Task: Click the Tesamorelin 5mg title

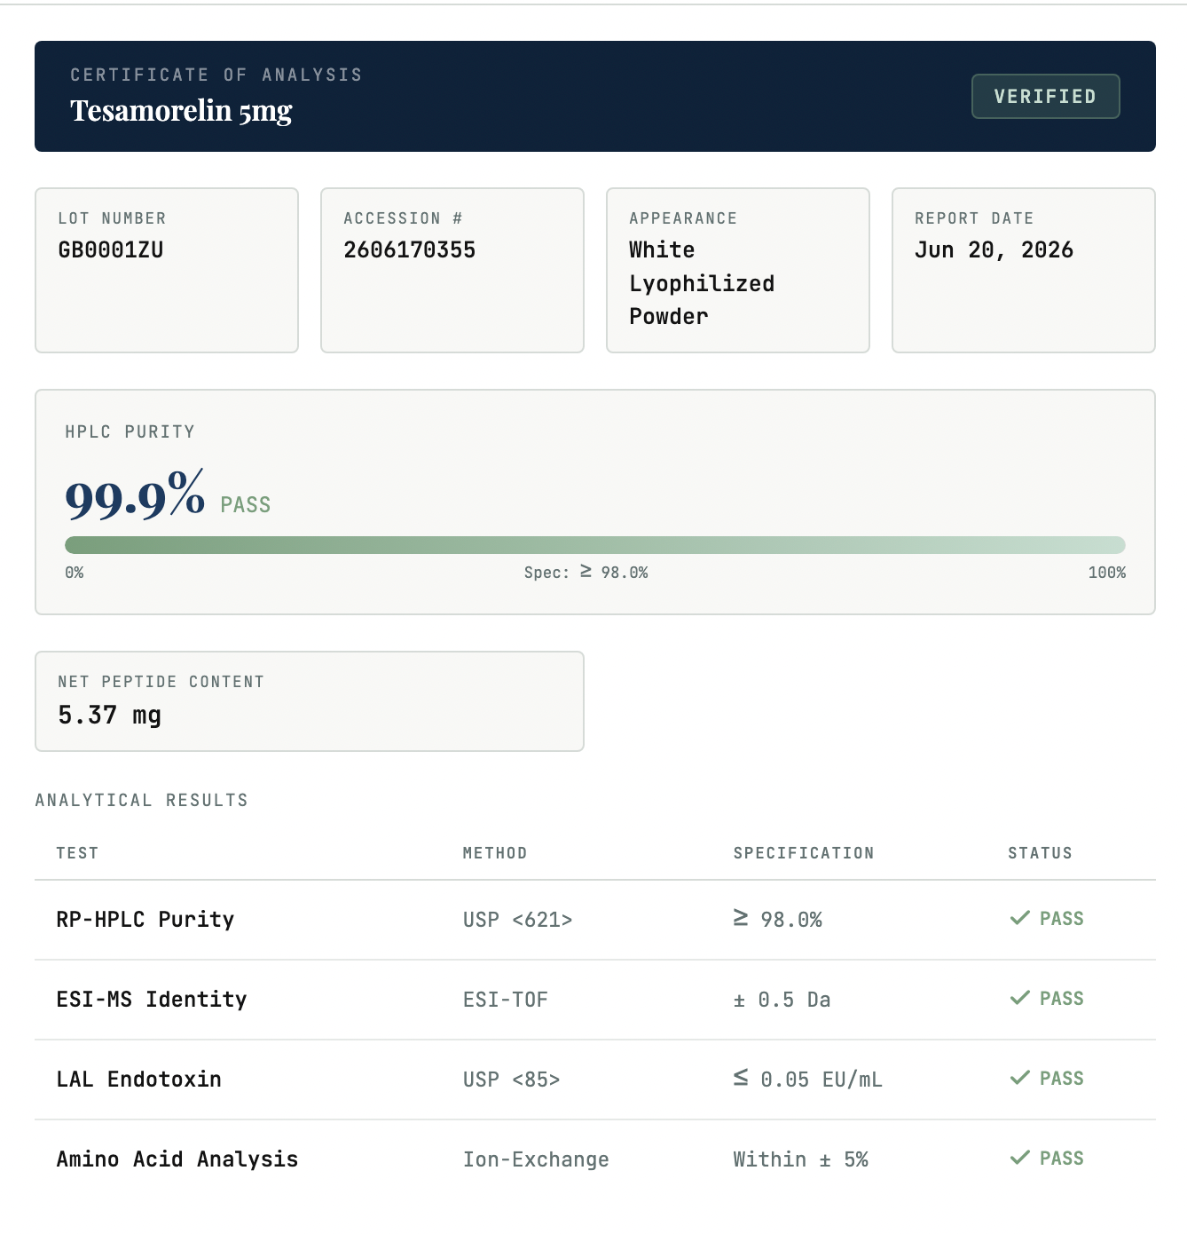Action: coord(181,111)
